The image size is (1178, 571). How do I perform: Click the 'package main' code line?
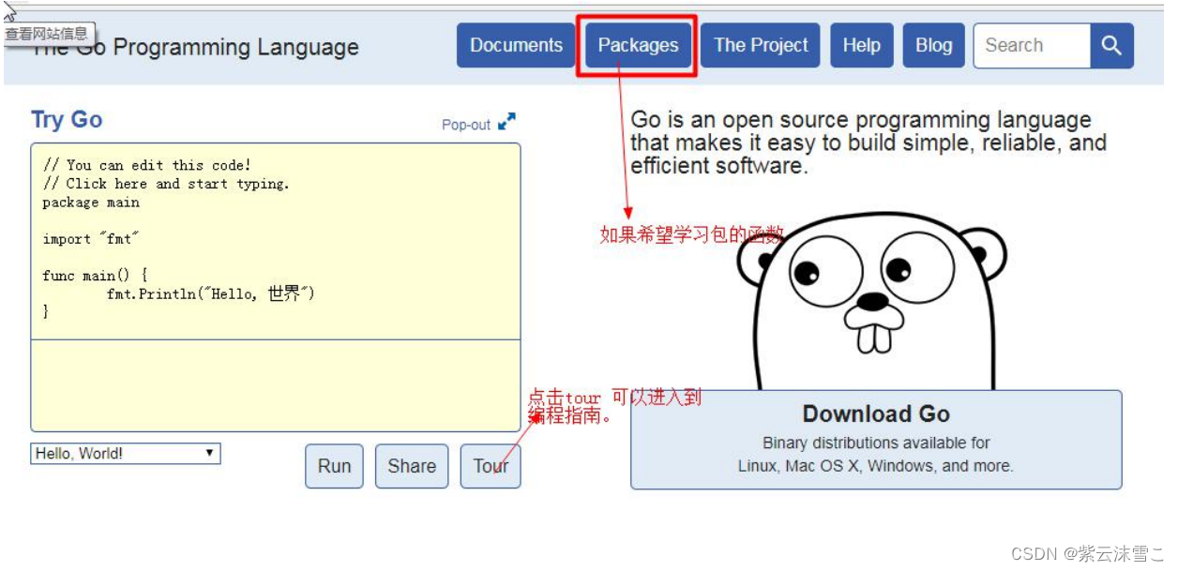[x=91, y=203]
